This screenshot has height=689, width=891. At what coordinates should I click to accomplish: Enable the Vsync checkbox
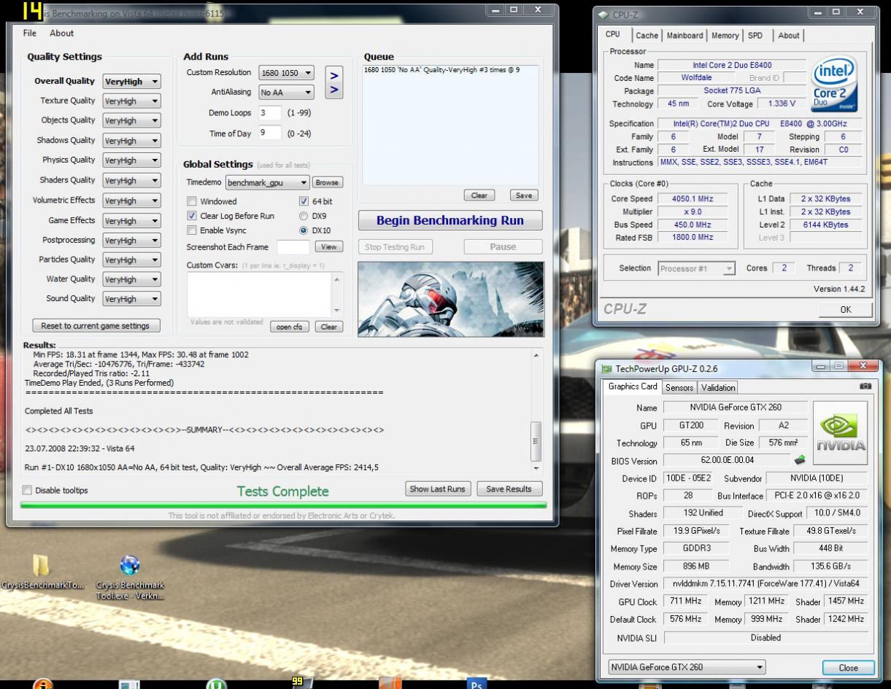click(192, 230)
